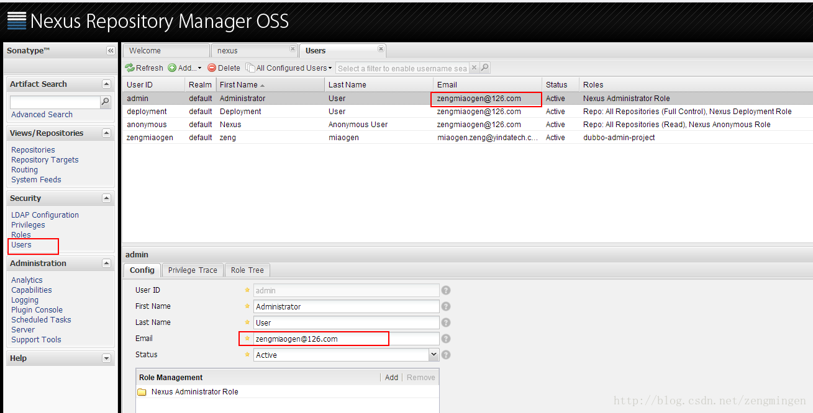Open Plugin Console
The image size is (813, 413).
[x=37, y=310]
